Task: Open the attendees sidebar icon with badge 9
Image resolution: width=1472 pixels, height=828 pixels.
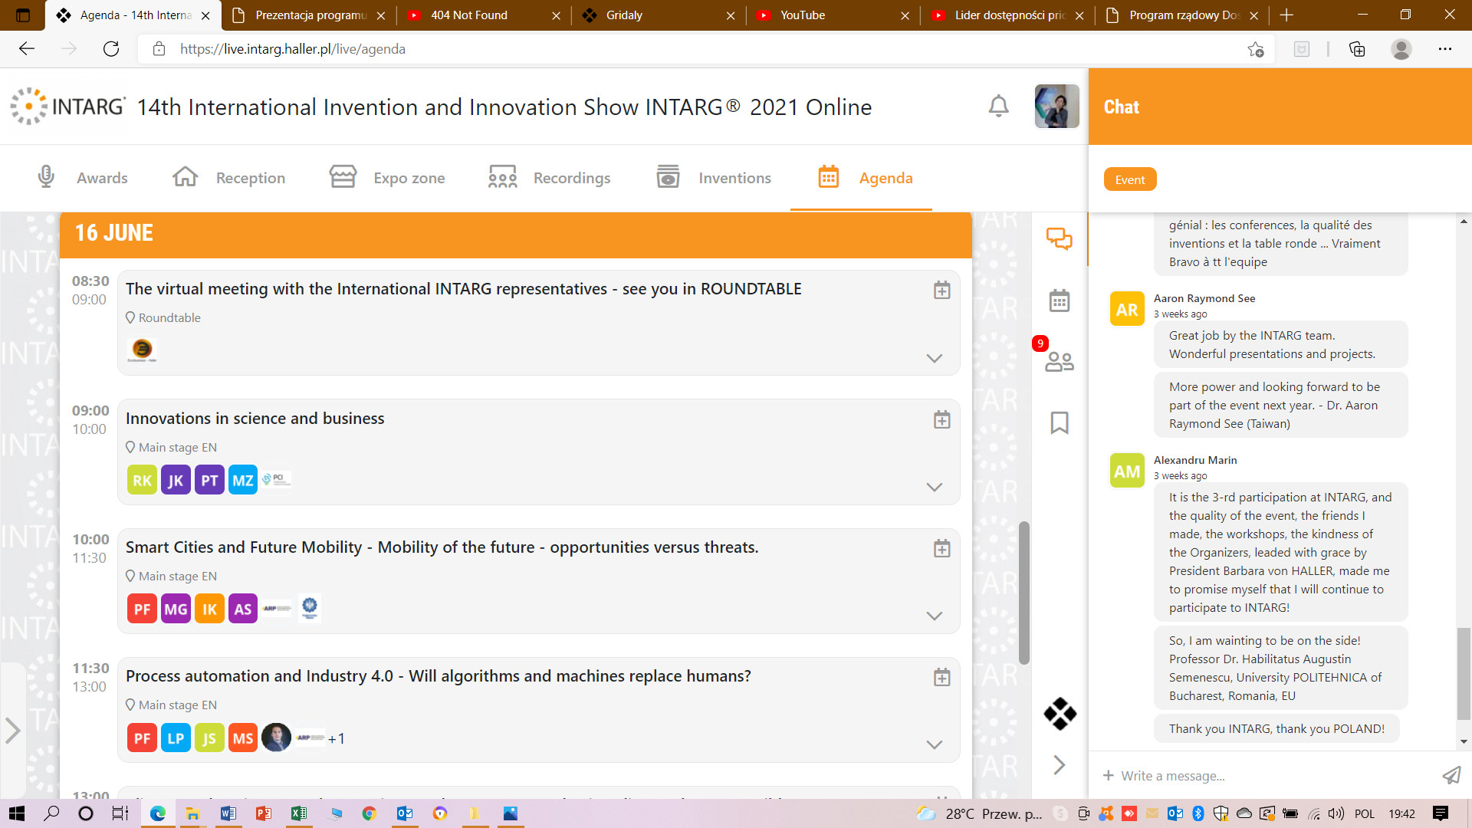Action: tap(1060, 361)
